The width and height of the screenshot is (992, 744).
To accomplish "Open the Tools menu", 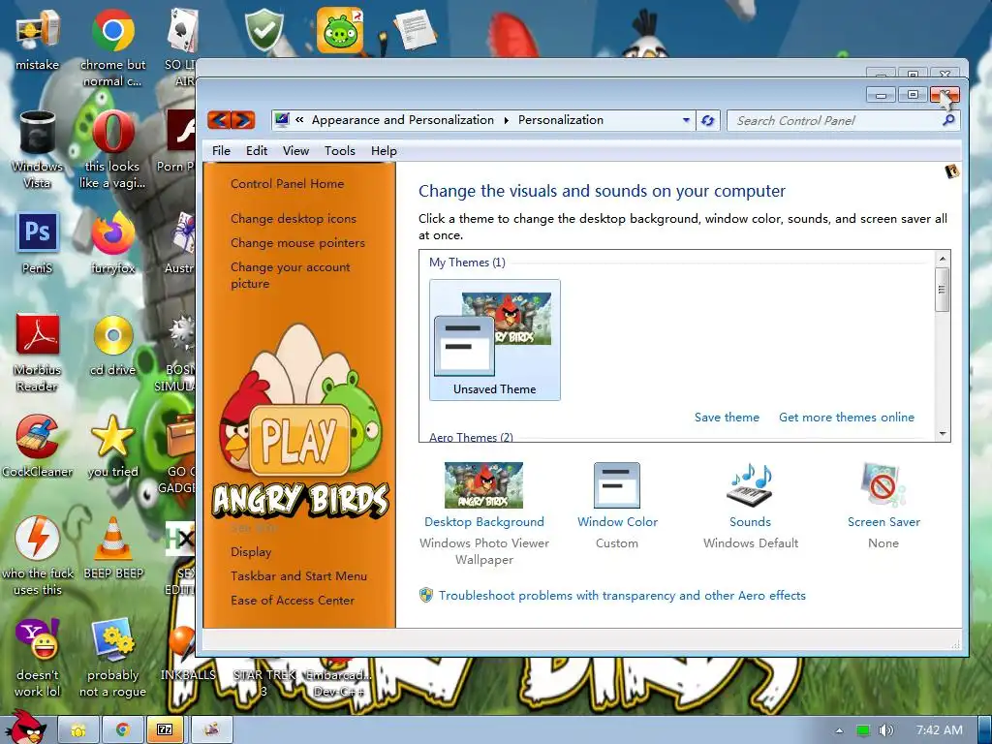I will coord(340,150).
